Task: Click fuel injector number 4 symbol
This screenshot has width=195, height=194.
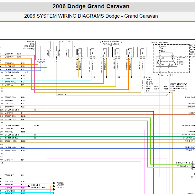Action: click(79, 52)
